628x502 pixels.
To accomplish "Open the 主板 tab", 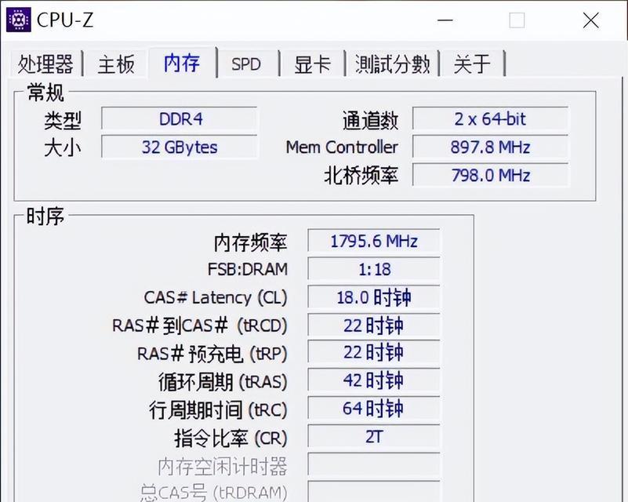I will [116, 64].
